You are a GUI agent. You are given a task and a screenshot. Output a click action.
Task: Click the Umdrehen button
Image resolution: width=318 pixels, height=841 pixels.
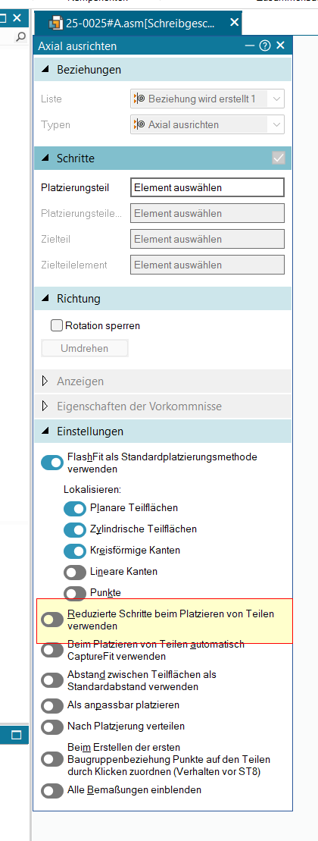(x=85, y=348)
